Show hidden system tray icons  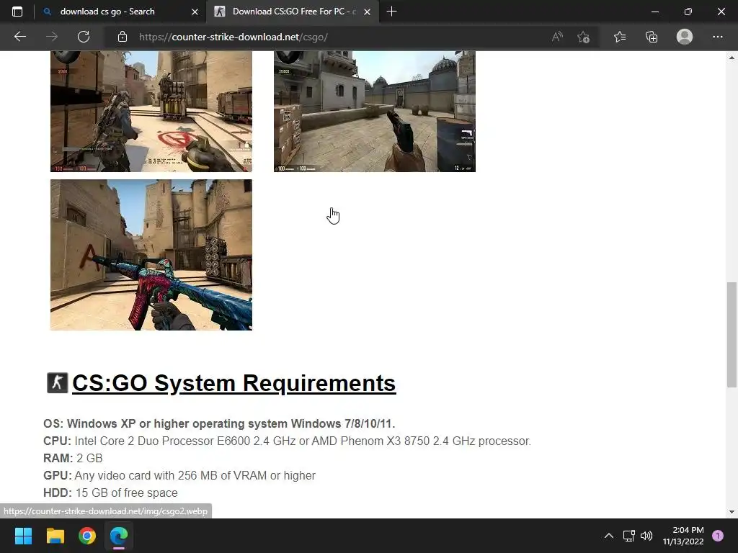click(x=608, y=536)
